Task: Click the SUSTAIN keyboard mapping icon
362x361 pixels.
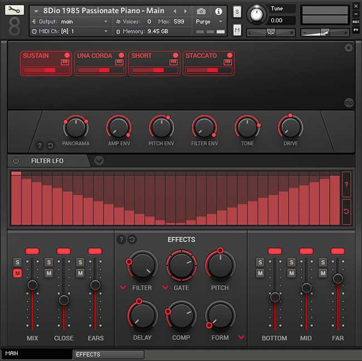Action: [x=65, y=62]
